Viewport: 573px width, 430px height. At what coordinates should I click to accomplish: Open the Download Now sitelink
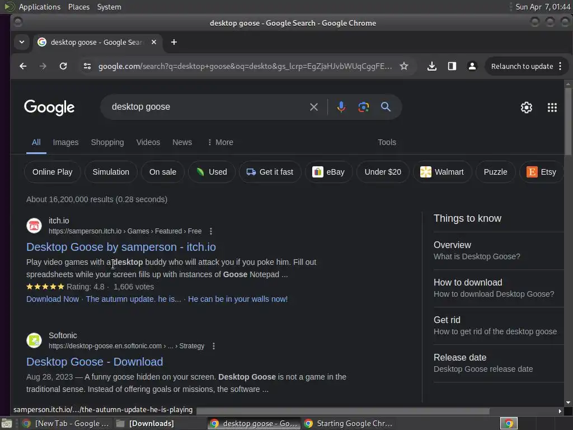click(53, 299)
